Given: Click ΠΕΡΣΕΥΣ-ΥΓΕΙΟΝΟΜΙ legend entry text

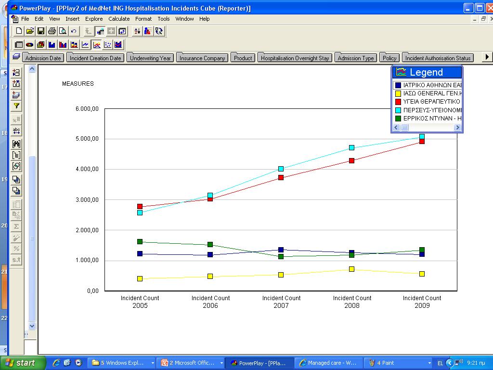Looking at the screenshot, I should [x=432, y=110].
